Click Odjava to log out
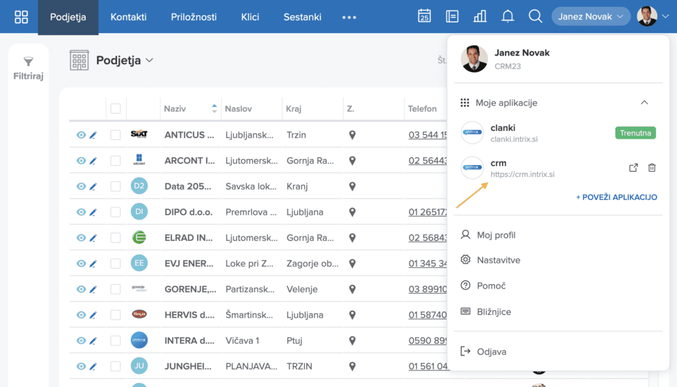Screen dimensions: 677x387 [x=491, y=352]
